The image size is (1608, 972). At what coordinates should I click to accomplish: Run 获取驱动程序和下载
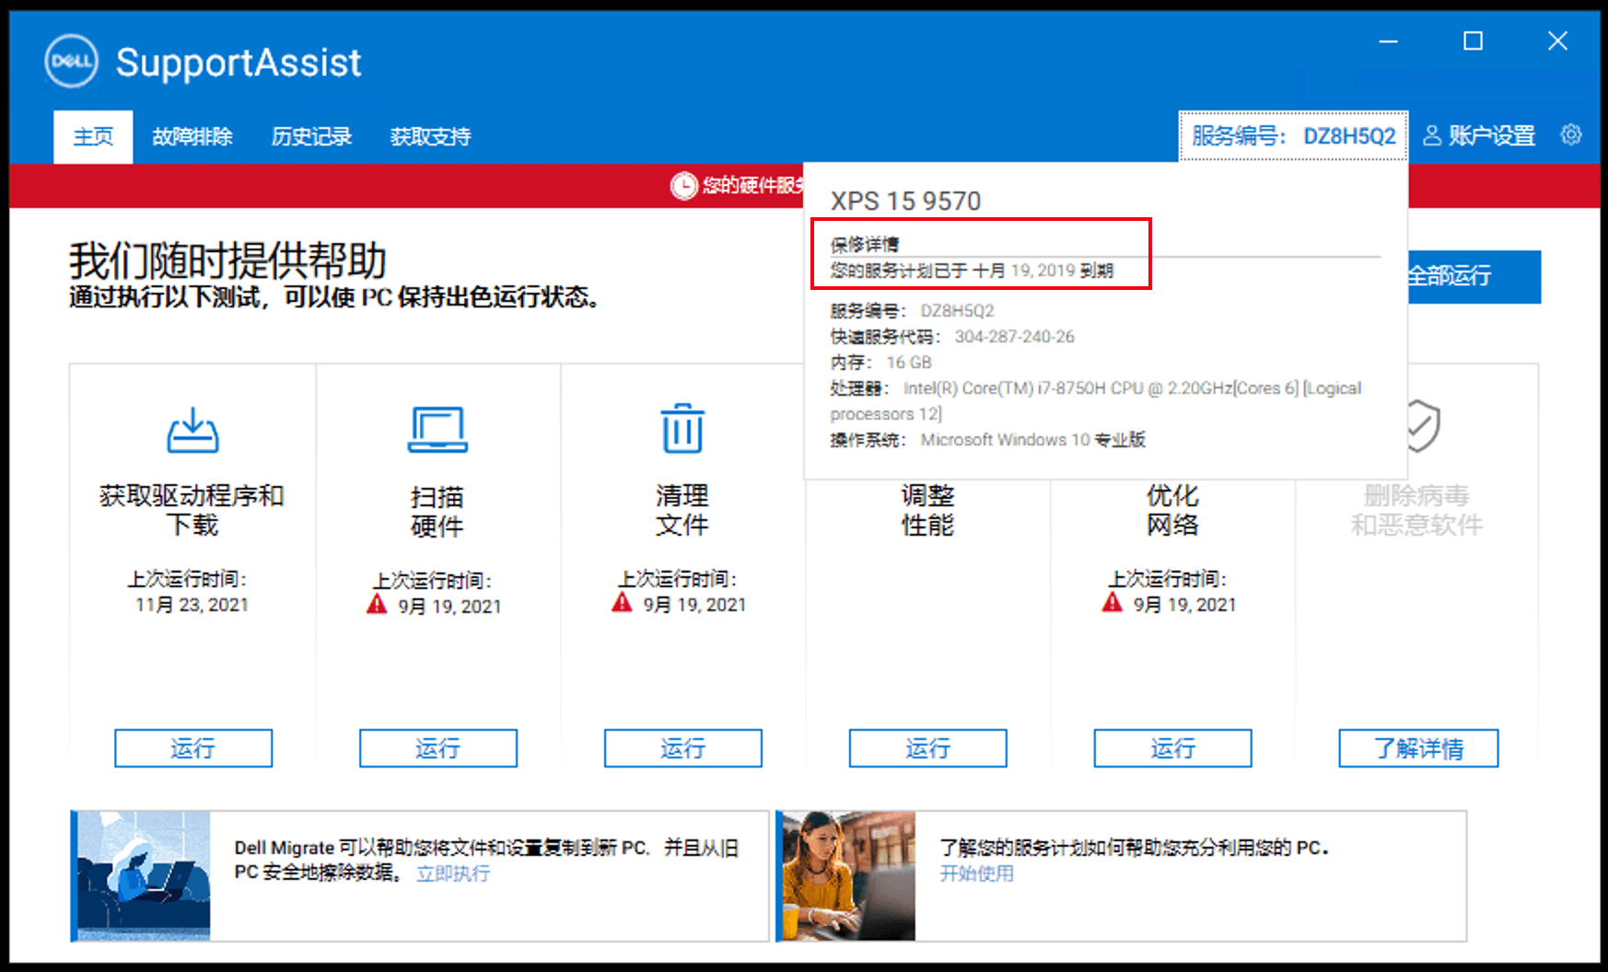193,748
